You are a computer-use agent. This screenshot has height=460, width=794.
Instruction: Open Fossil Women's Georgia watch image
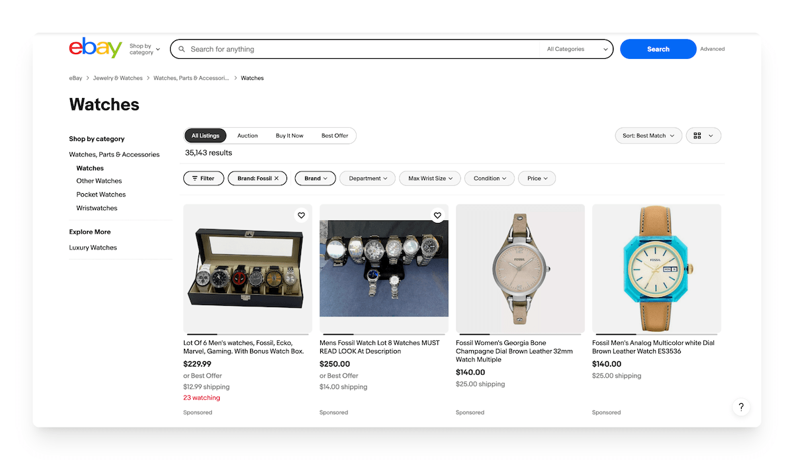[x=520, y=268]
